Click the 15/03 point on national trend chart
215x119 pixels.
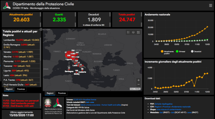click(207, 27)
